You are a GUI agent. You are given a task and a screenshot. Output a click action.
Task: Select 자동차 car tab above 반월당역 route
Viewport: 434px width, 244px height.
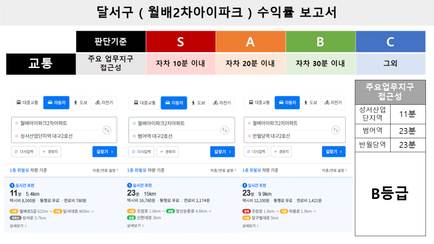pos(287,103)
